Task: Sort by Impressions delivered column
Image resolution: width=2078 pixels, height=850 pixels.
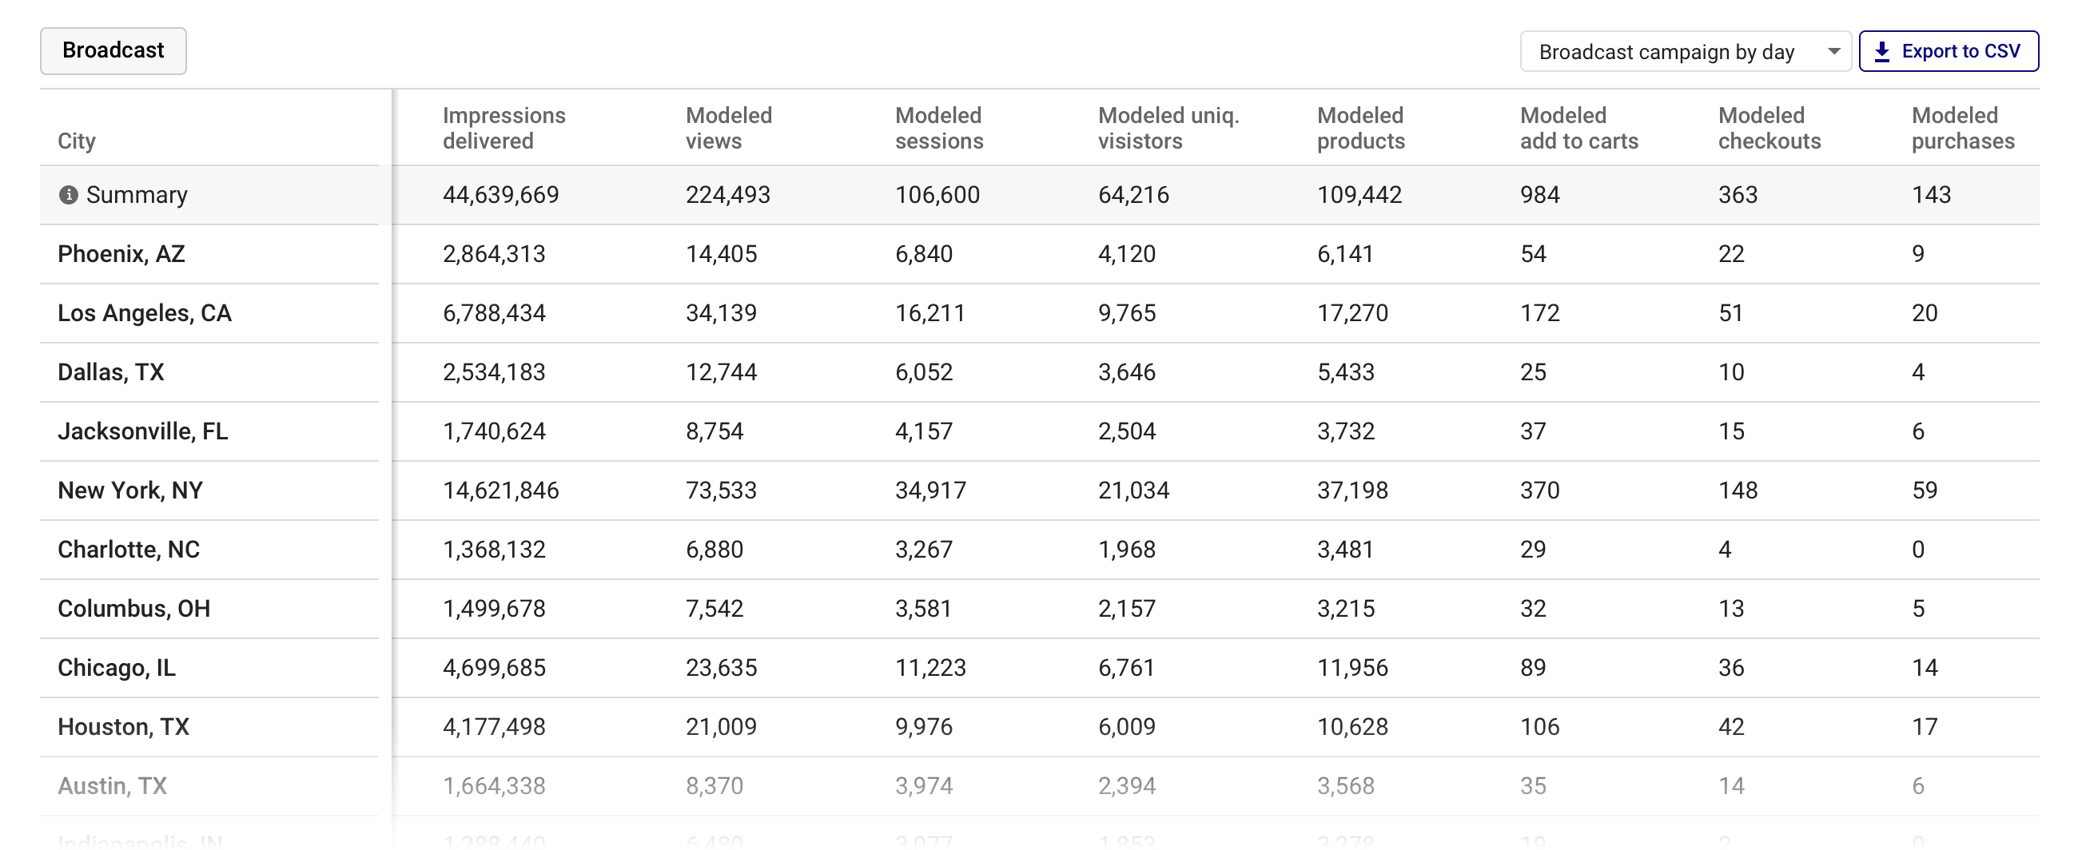Action: point(504,127)
